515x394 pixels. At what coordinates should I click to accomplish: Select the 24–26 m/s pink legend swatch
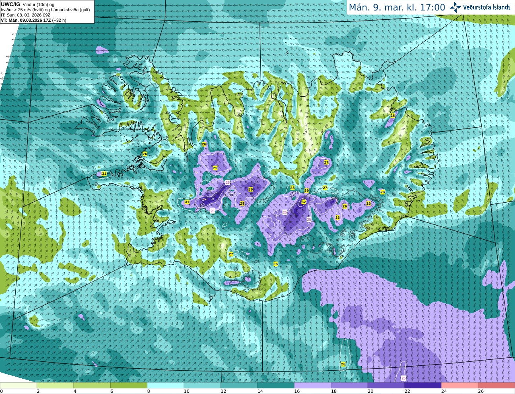(460, 385)
